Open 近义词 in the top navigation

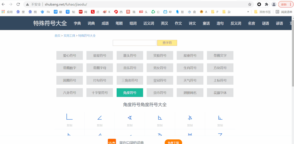click(149, 23)
